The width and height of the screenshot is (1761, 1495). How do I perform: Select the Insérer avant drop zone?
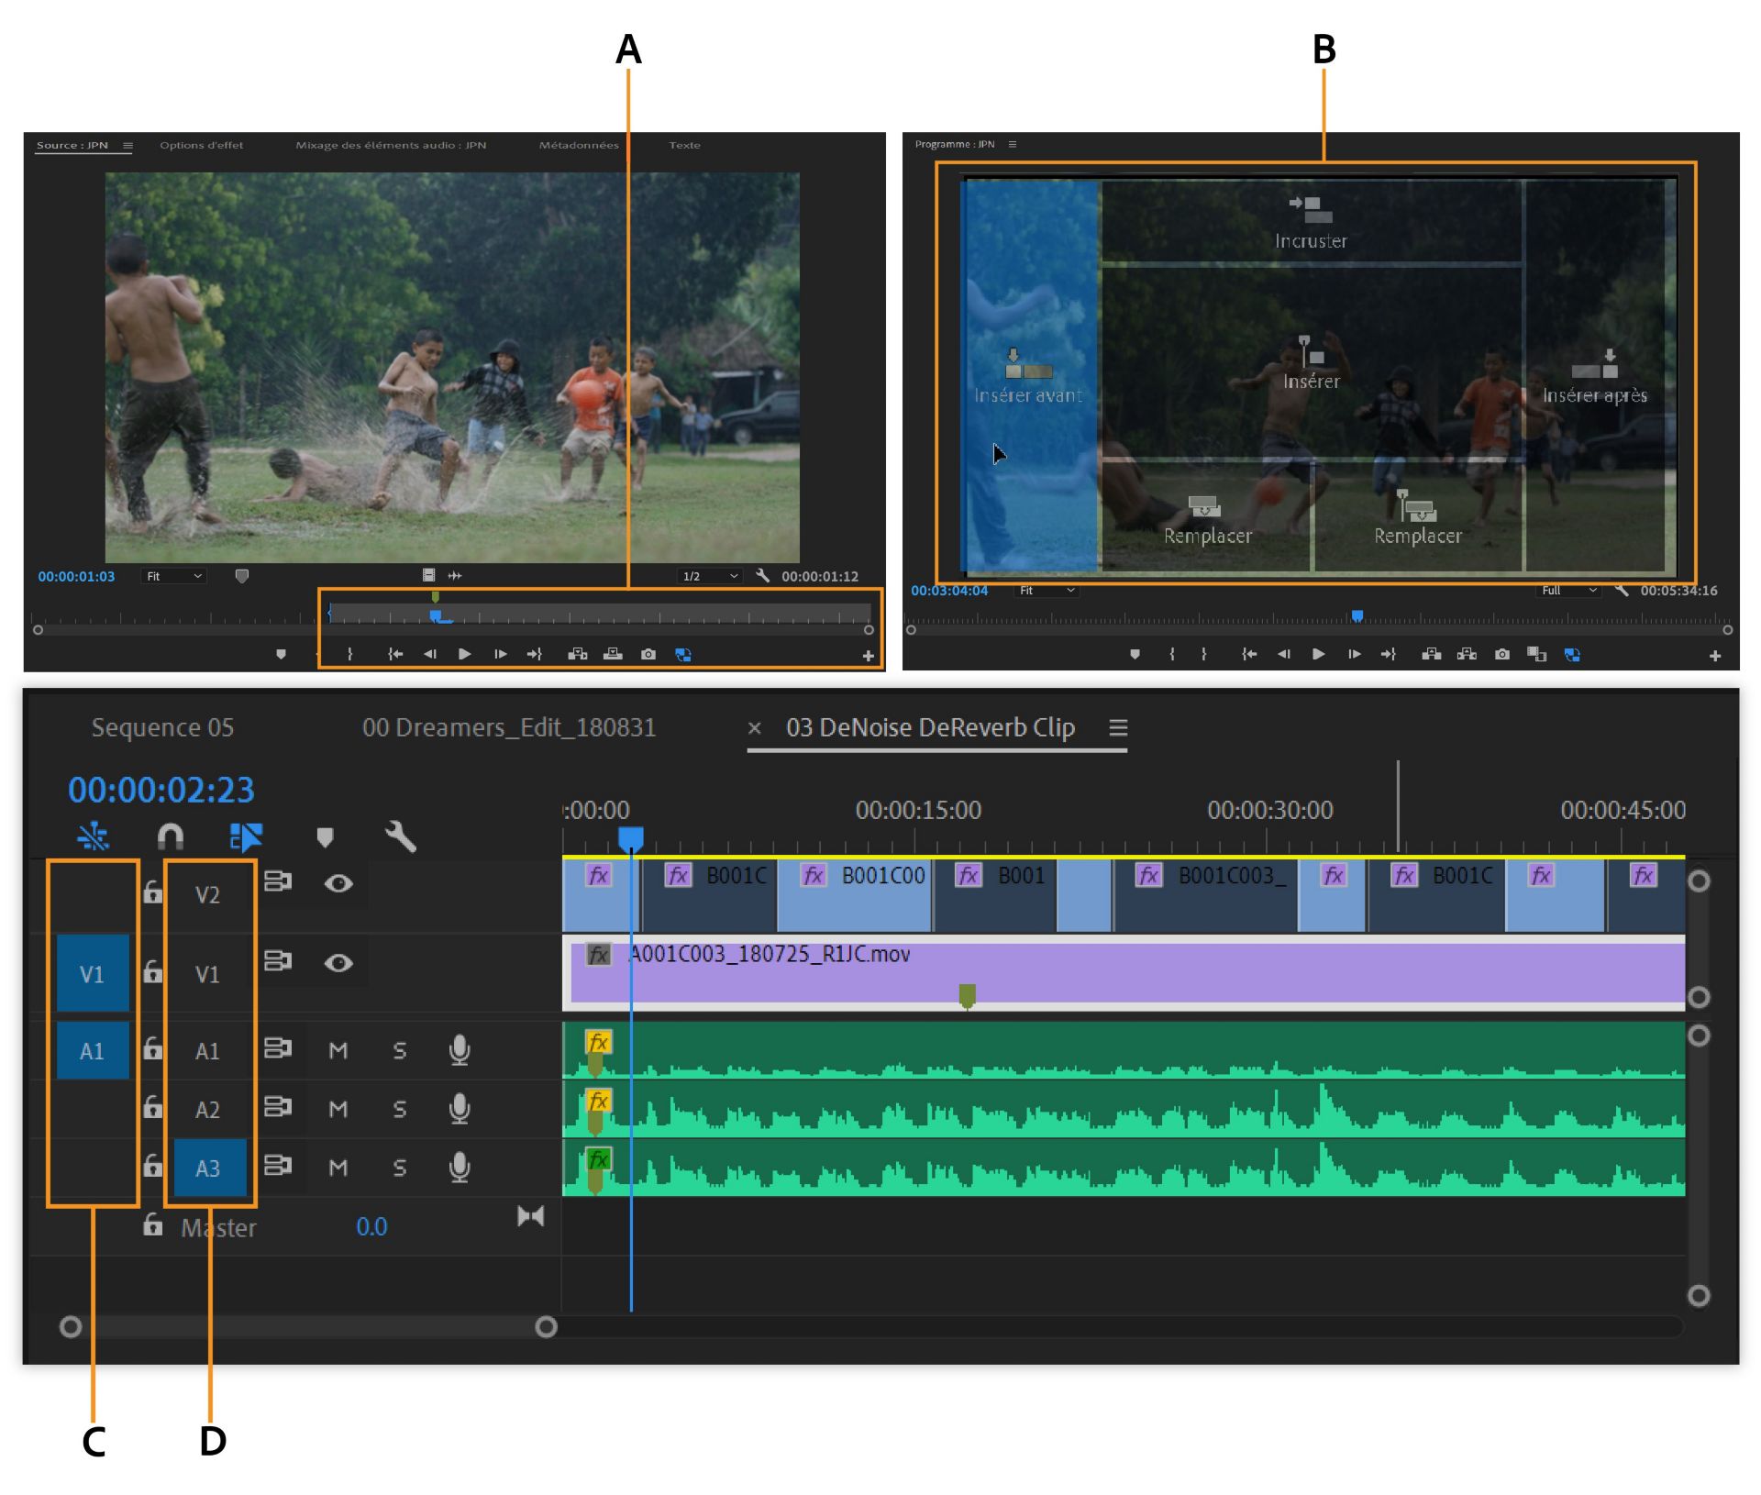(1028, 376)
